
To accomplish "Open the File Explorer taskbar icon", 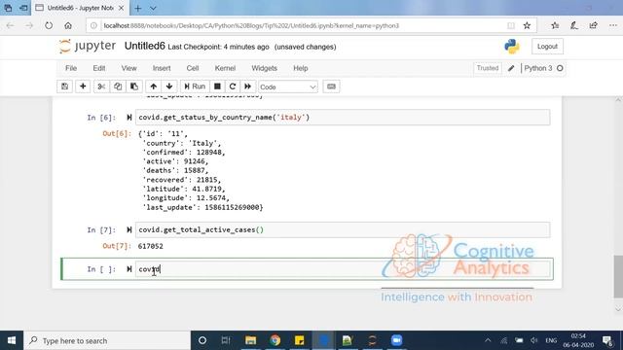I will 250,340.
